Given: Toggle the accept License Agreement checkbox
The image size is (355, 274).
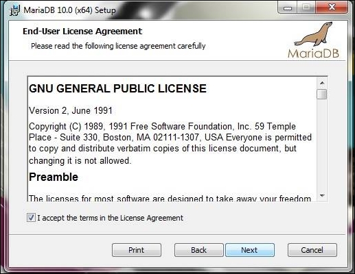Looking at the screenshot, I should (31, 217).
